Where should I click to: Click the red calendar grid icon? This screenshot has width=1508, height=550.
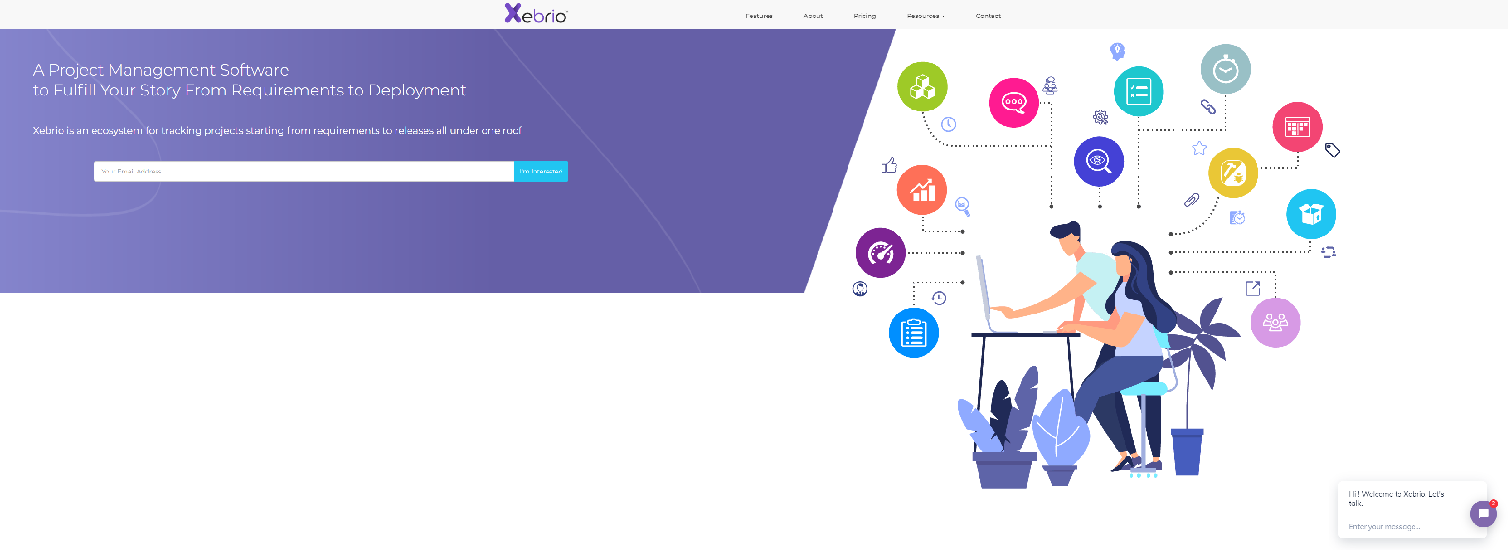(x=1298, y=127)
